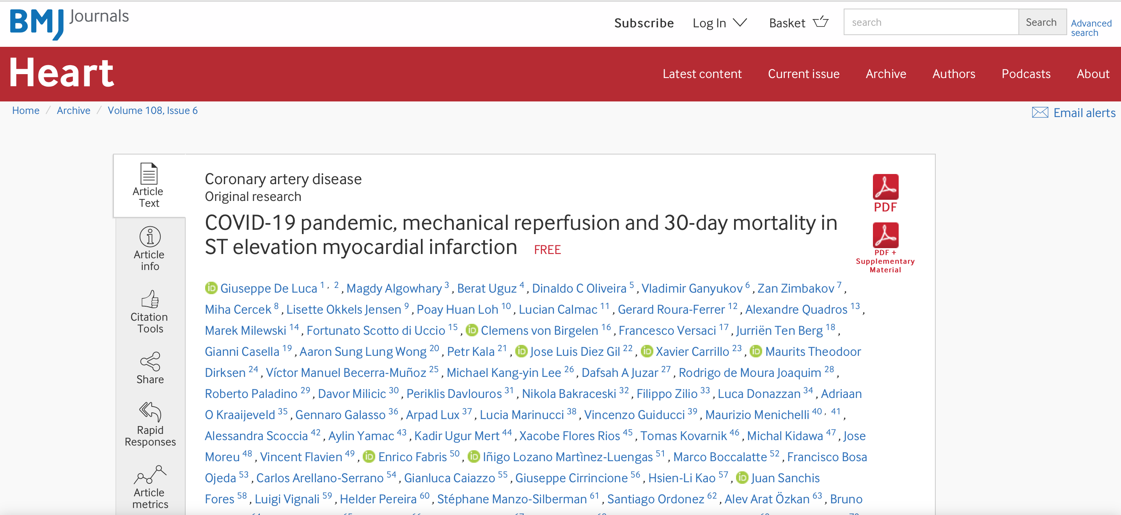Click the Subscribe link
The image size is (1121, 515).
point(644,23)
